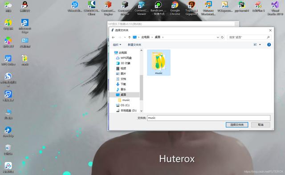
Task: Select 3D 对象 in the navigation tree
Action: (123, 63)
